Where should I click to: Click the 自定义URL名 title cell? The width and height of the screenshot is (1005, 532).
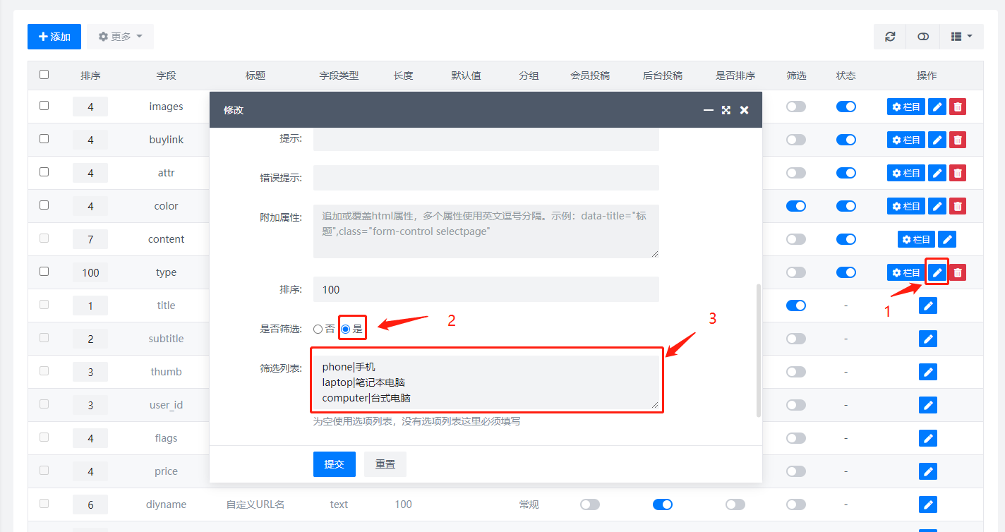pyautogui.click(x=255, y=504)
